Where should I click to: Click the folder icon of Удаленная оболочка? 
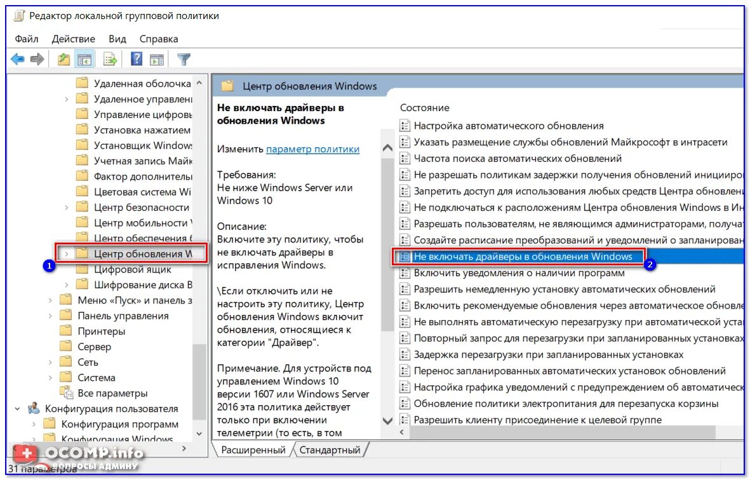pos(83,83)
